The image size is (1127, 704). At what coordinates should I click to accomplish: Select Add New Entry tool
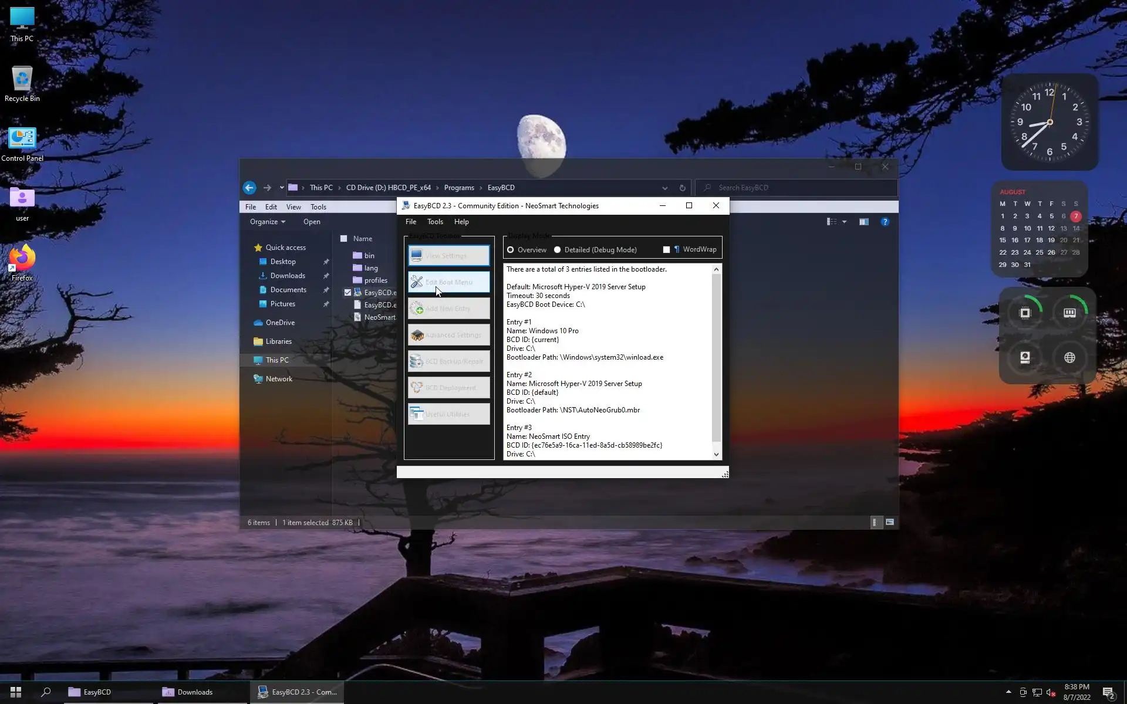click(449, 309)
